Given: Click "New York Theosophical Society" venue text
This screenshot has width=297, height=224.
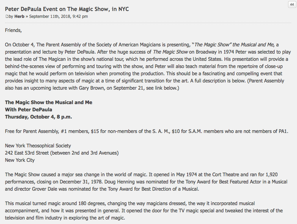Looking at the screenshot, I should point(38,146).
